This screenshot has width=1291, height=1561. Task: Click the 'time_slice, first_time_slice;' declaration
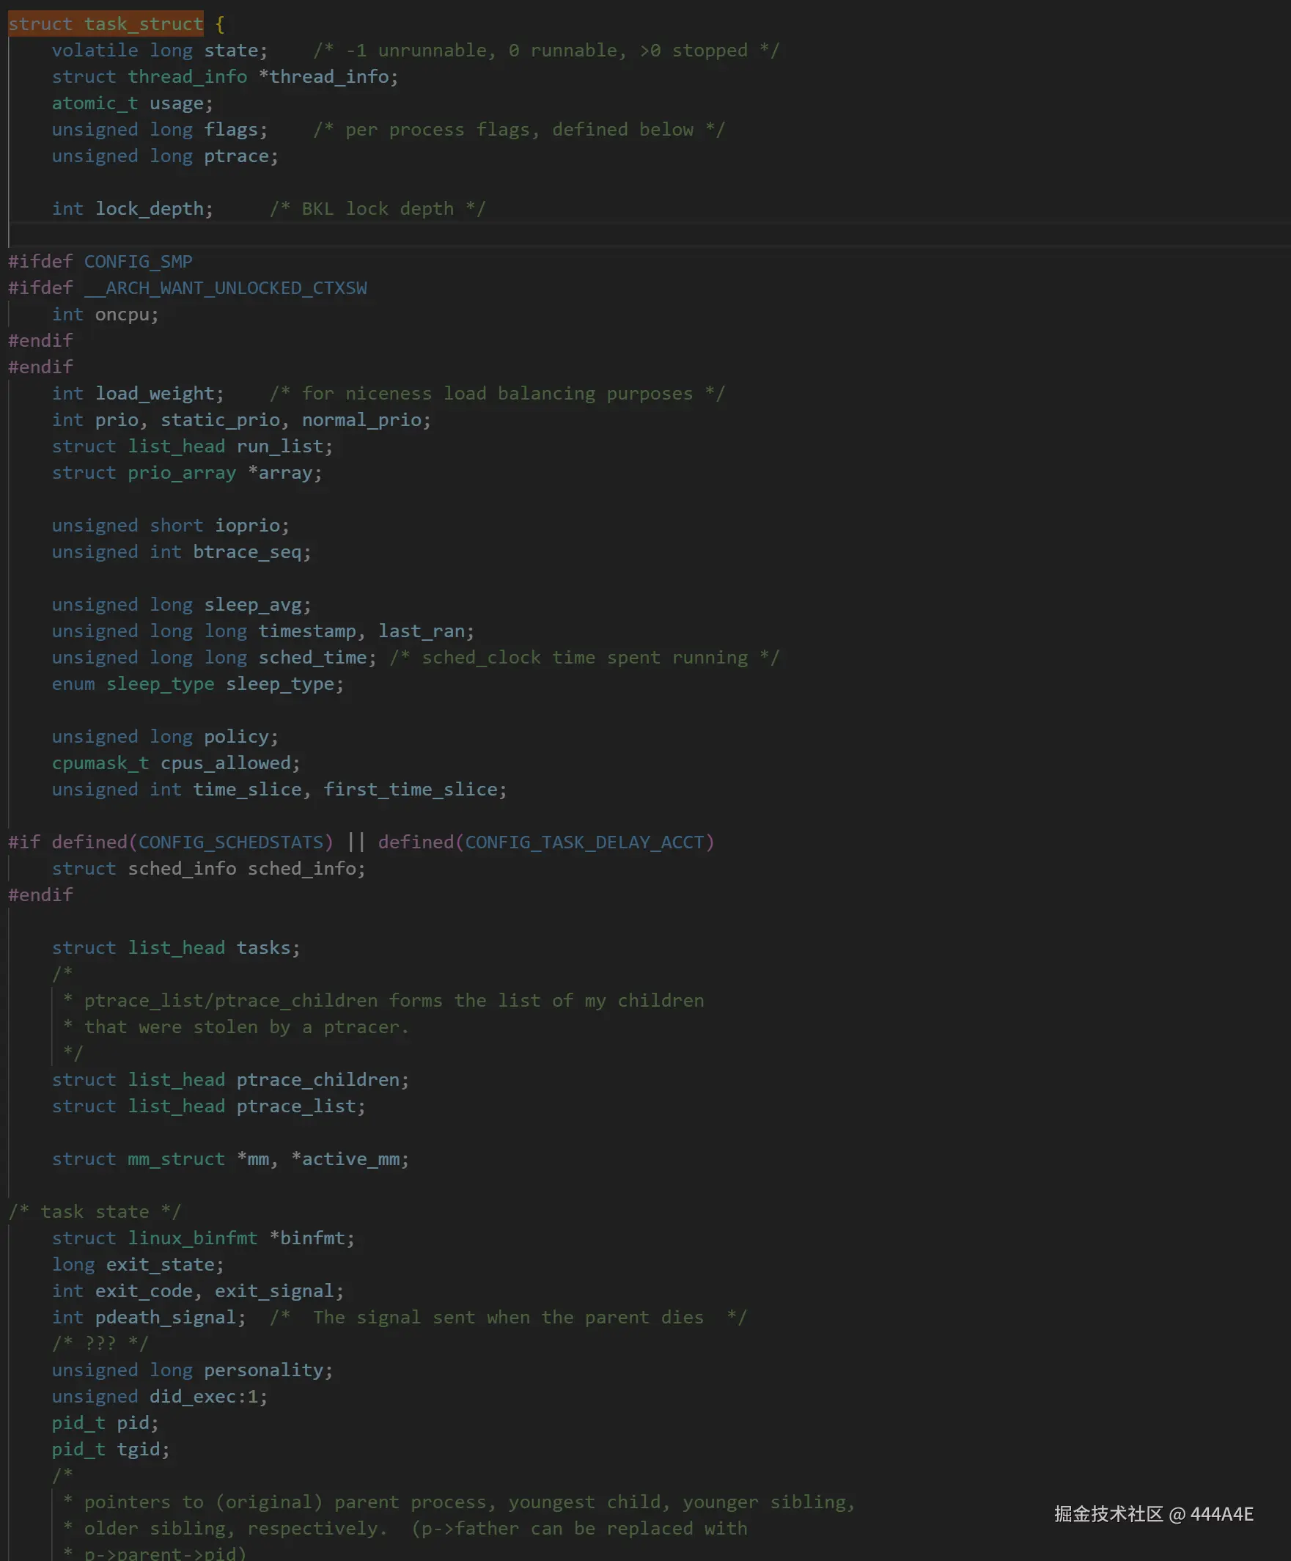[349, 790]
